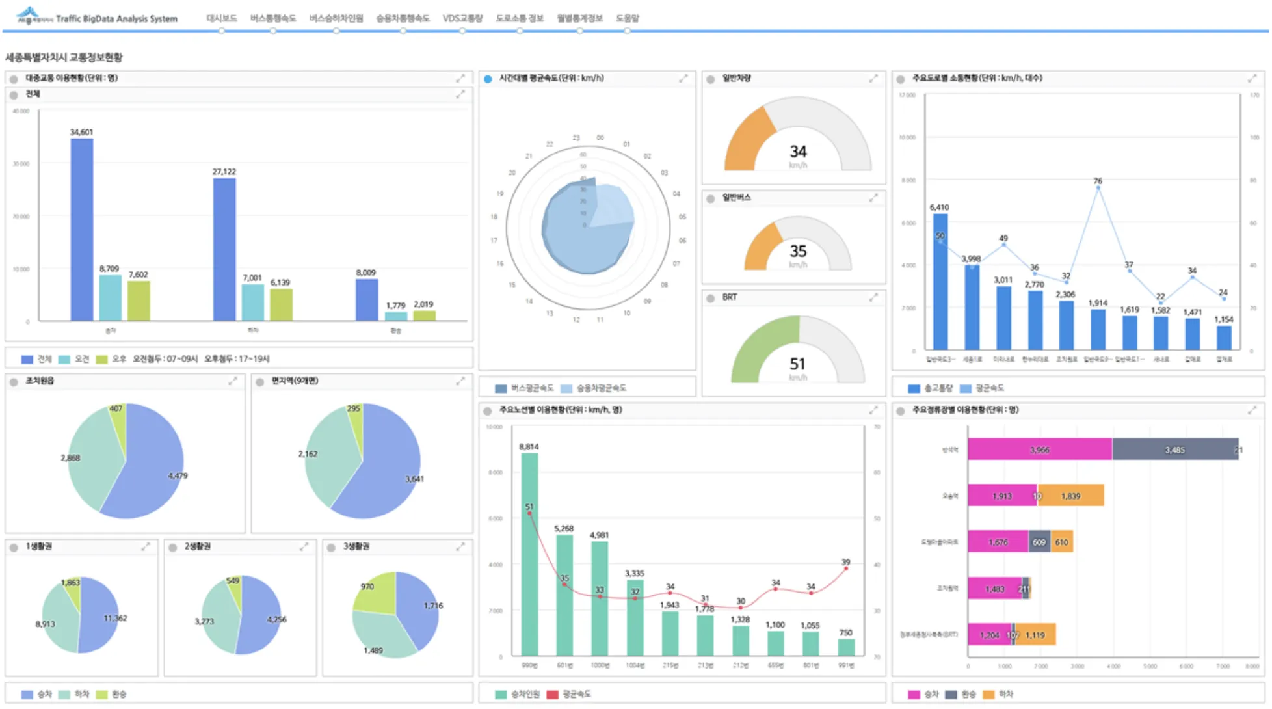Expand the 3생활권 pie chart
Image resolution: width=1272 pixels, height=709 pixels.
(x=460, y=547)
